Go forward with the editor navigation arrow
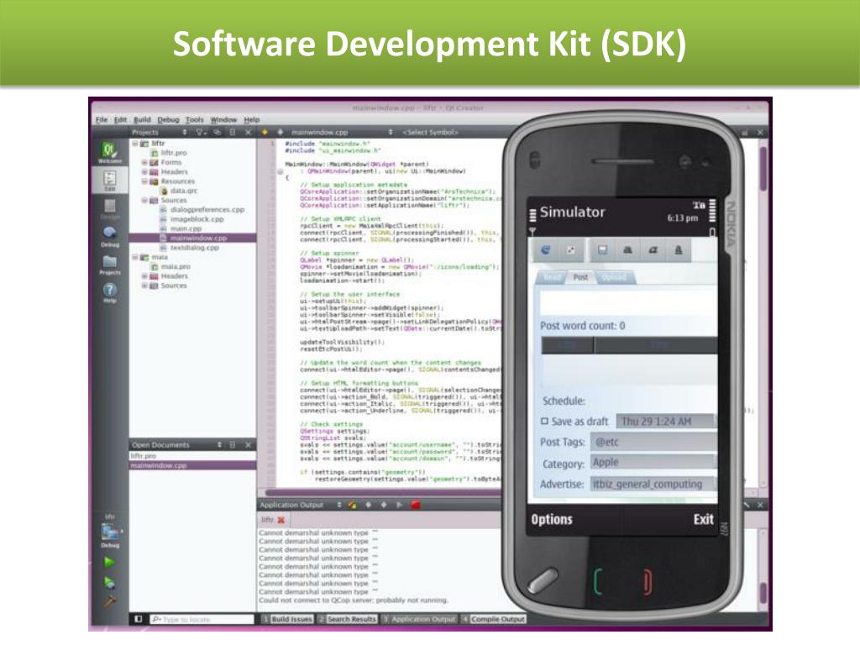The height and width of the screenshot is (645, 860). pyautogui.click(x=280, y=132)
